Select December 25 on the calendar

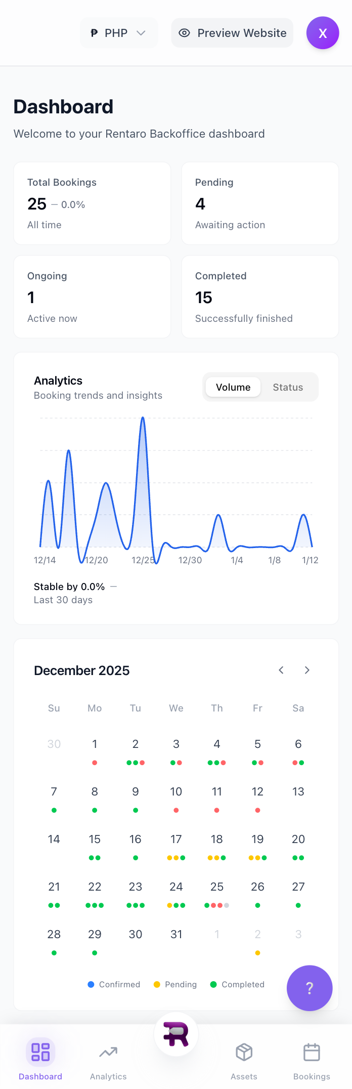point(217,893)
